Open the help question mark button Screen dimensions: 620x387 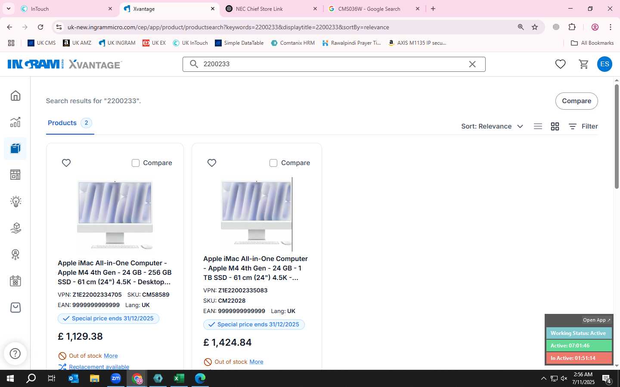(15, 353)
